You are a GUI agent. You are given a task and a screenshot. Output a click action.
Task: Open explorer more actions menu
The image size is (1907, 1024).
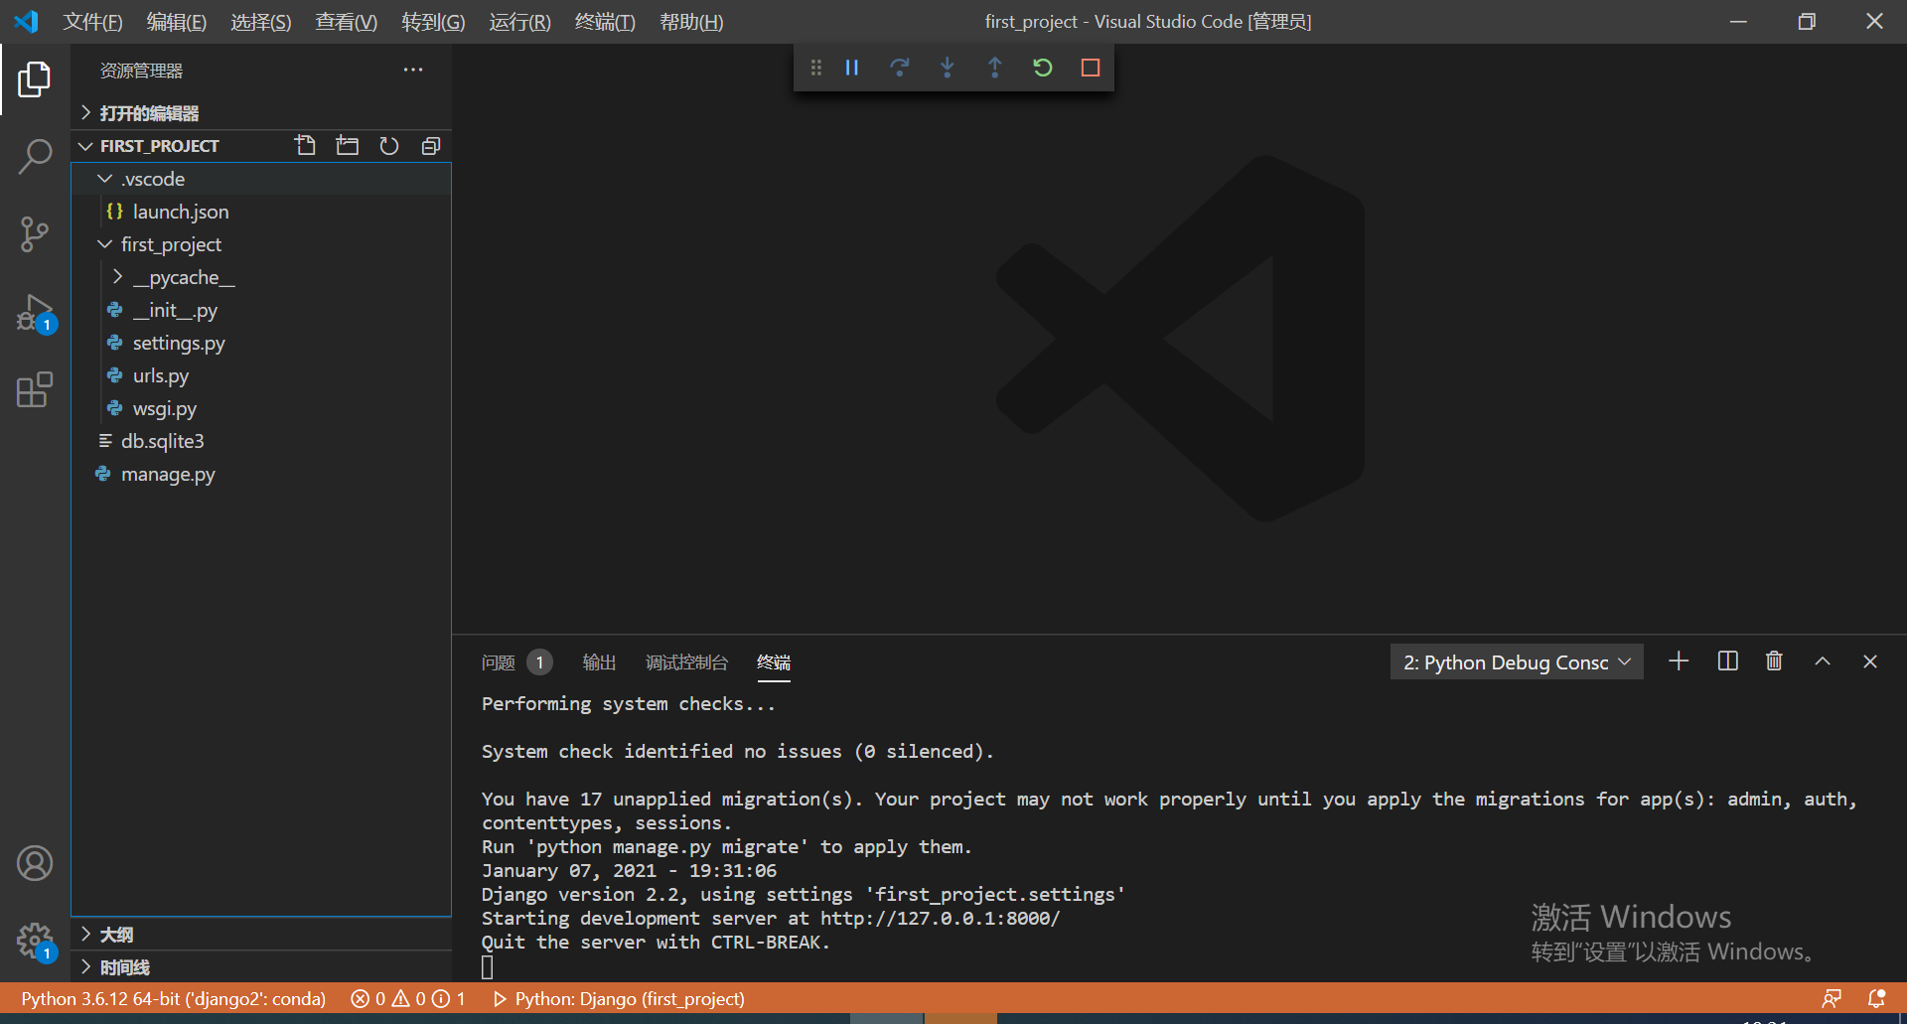[413, 70]
